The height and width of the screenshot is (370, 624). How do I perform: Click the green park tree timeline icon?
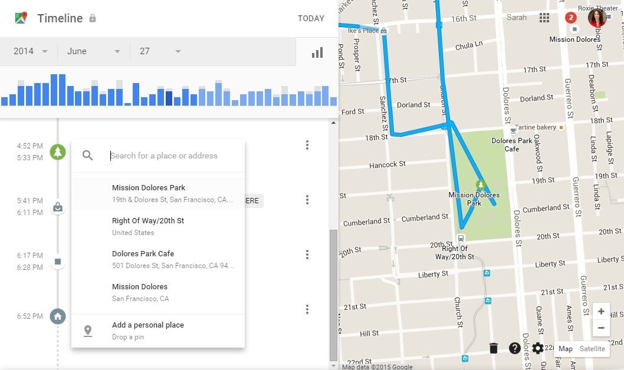(x=58, y=152)
